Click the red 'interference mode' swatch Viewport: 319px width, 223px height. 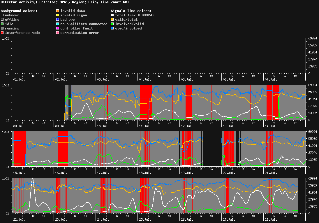[2, 33]
